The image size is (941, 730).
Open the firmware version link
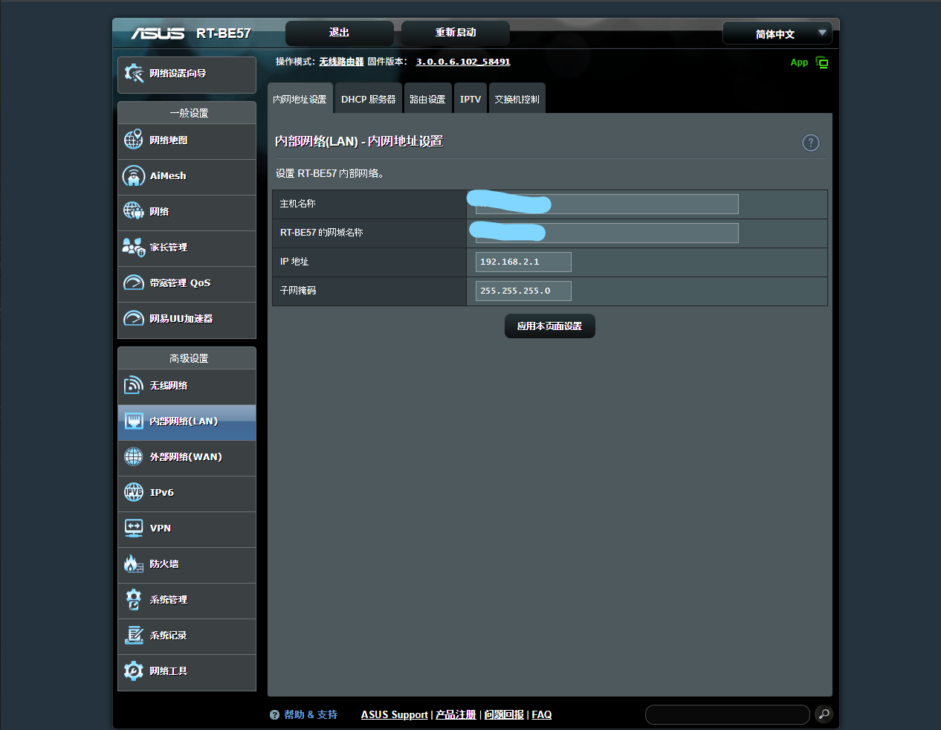click(462, 62)
